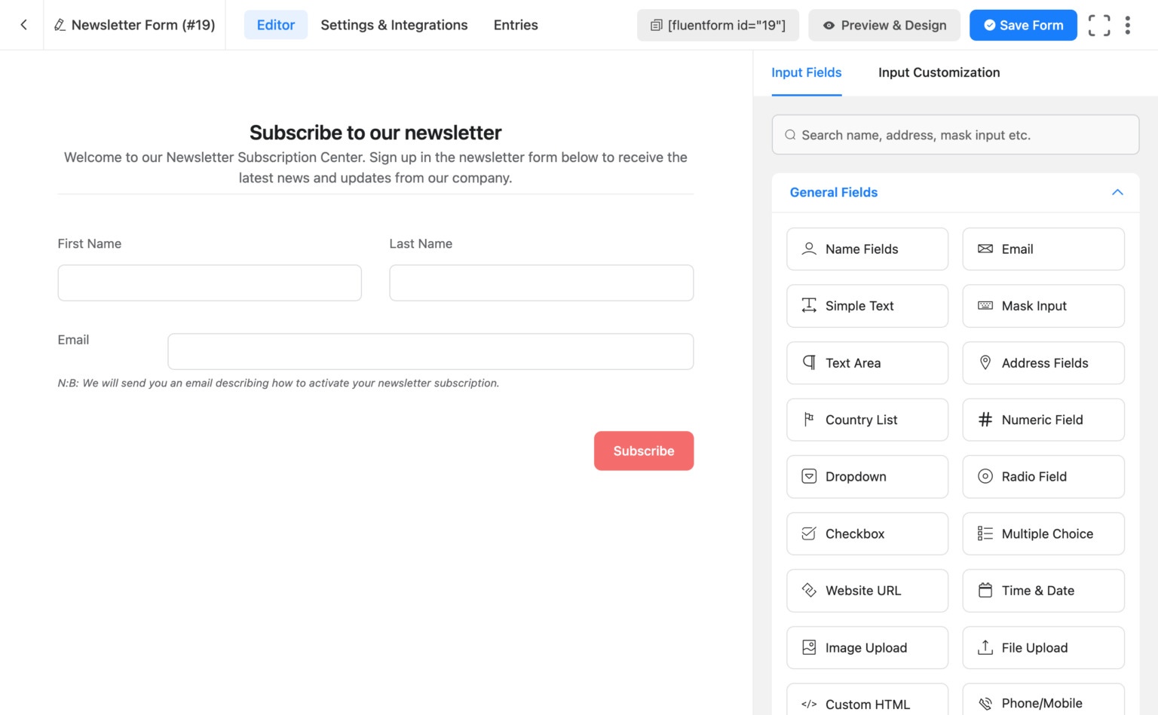The image size is (1158, 715).
Task: Add a Phone/Mobile field
Action: tap(1043, 701)
